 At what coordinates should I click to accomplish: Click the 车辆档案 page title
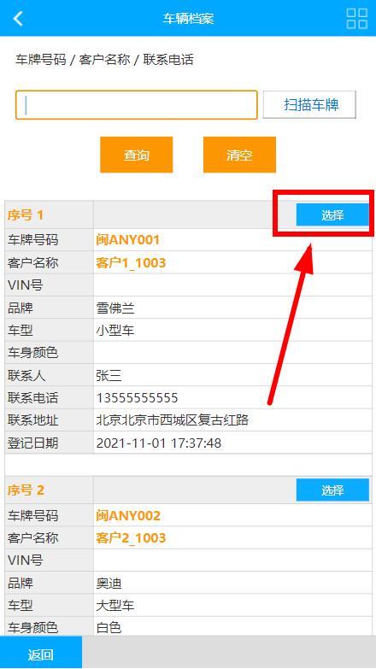(188, 18)
